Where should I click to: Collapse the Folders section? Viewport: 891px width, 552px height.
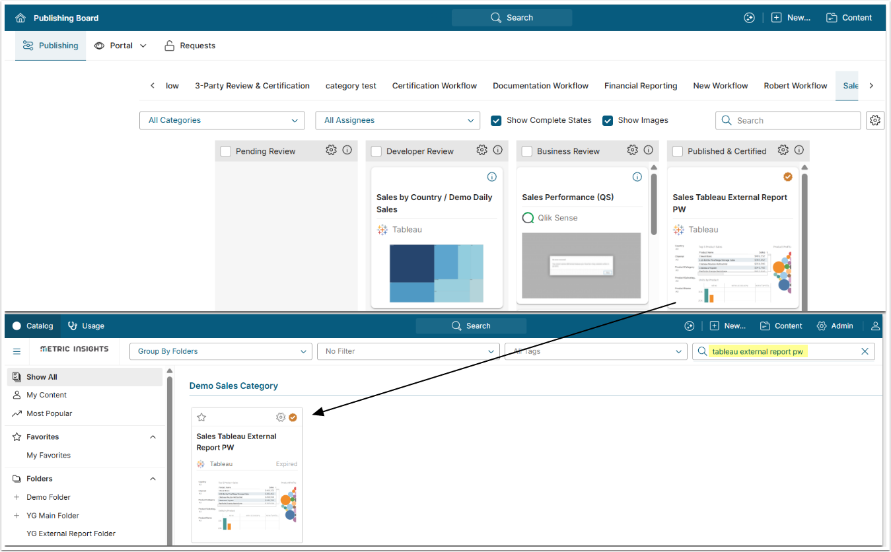[x=153, y=479]
